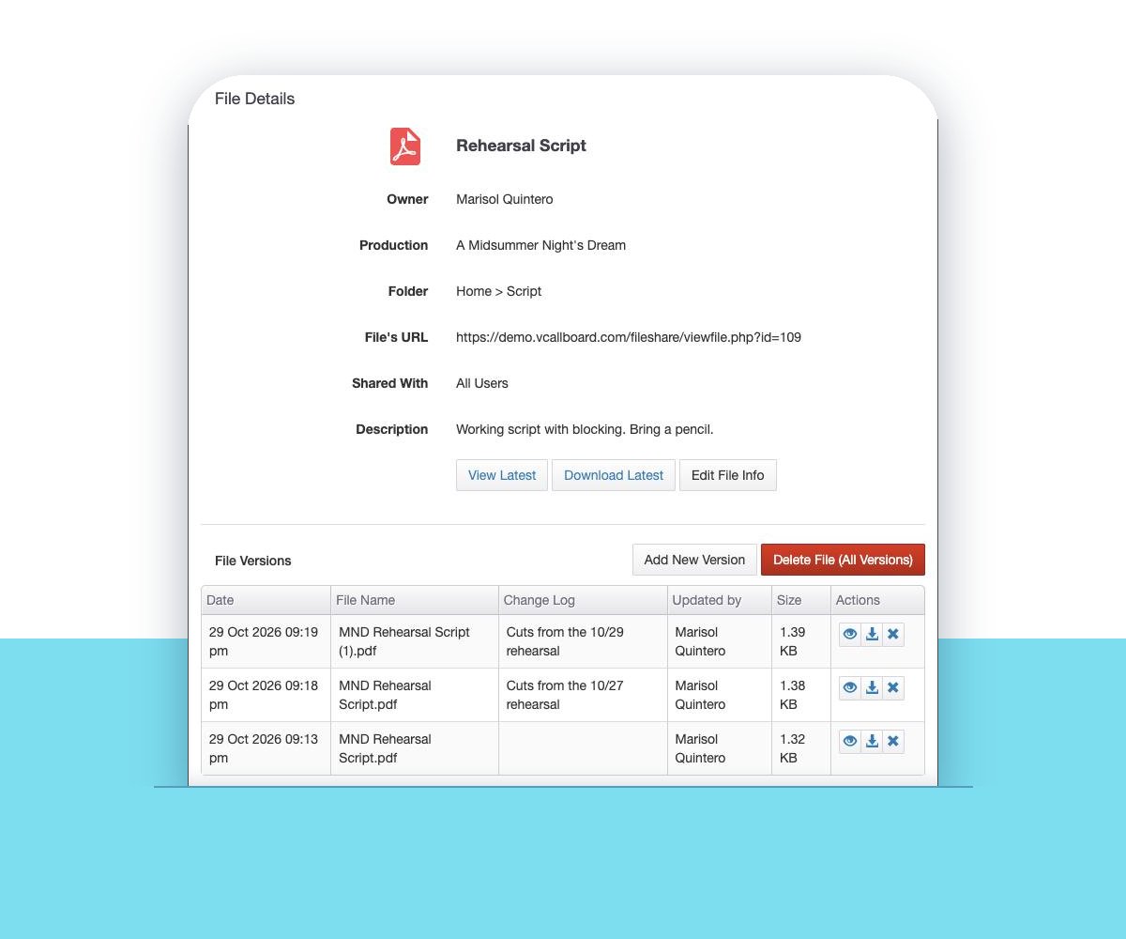This screenshot has height=939, width=1126.
Task: Click owner name Marisol Quintero in details
Action: (505, 199)
